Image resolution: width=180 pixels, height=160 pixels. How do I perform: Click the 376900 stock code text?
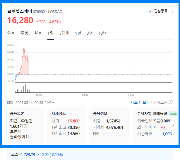pos(39,12)
